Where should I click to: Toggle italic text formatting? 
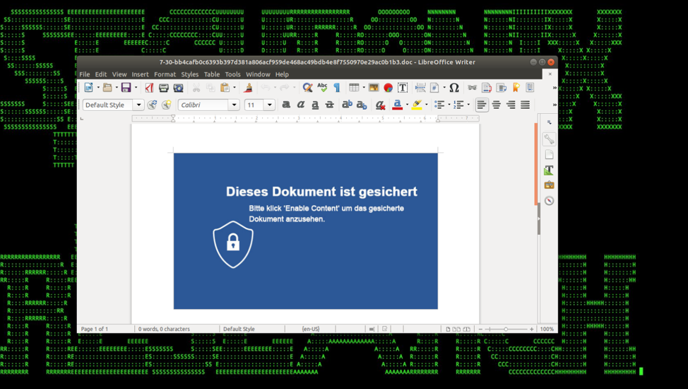[x=301, y=105]
